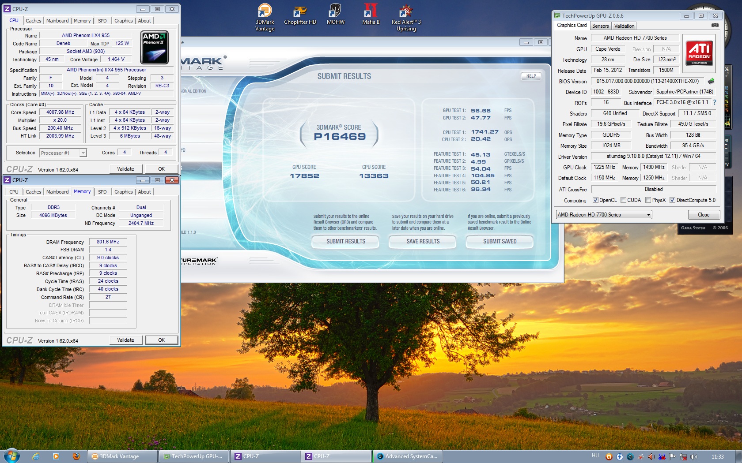Open About tab in CPU-Z window showing Timings

[144, 192]
